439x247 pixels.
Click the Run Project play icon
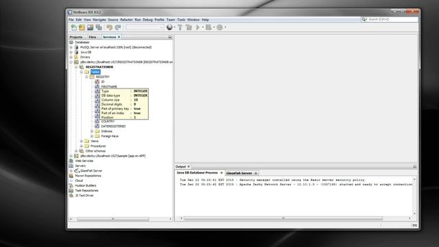(x=198, y=27)
